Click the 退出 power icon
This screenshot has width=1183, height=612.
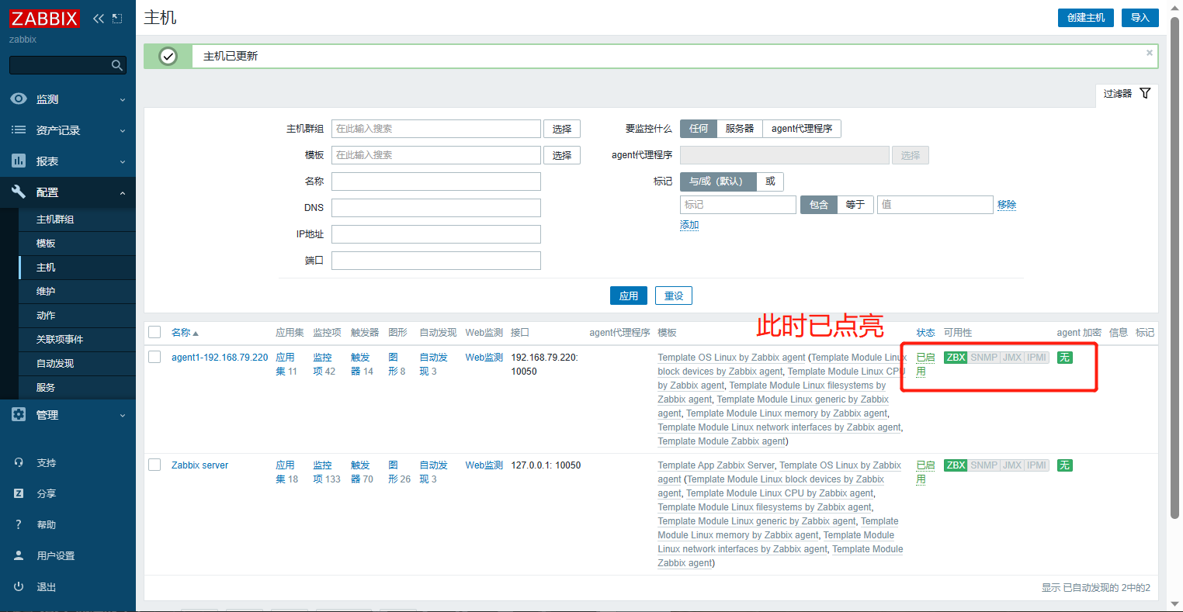click(x=19, y=586)
